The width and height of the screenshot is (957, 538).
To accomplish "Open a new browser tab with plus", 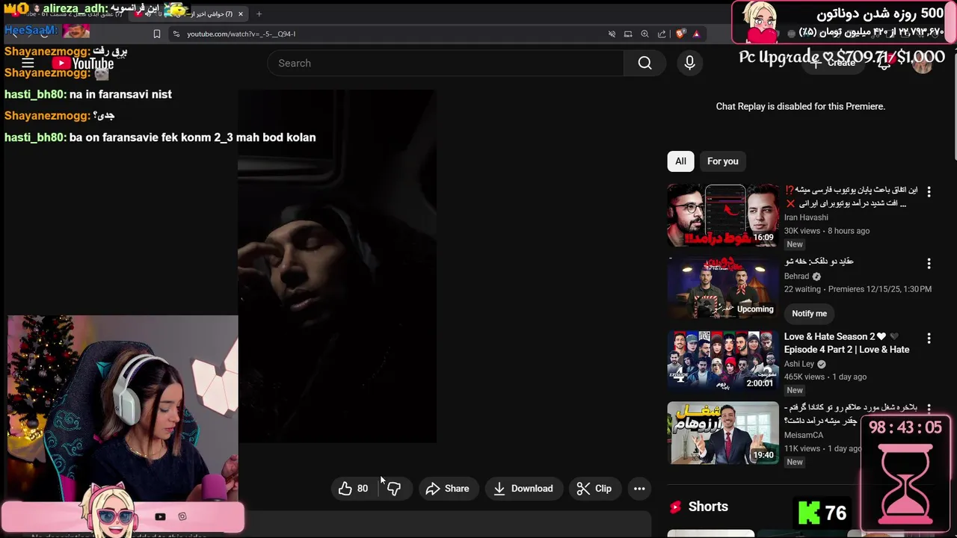I will point(259,13).
